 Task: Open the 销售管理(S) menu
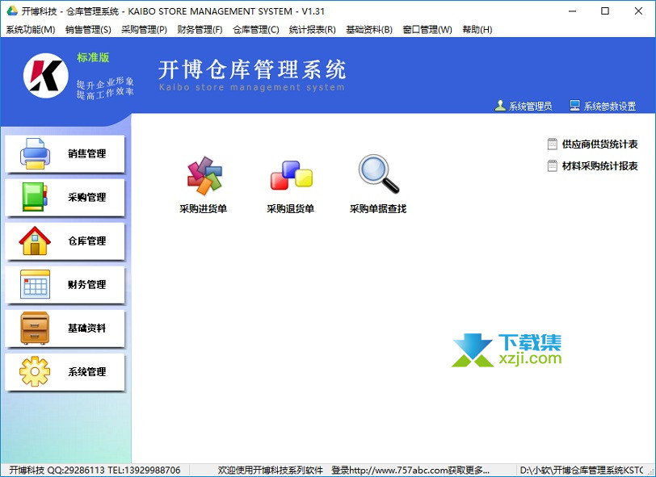coord(88,30)
